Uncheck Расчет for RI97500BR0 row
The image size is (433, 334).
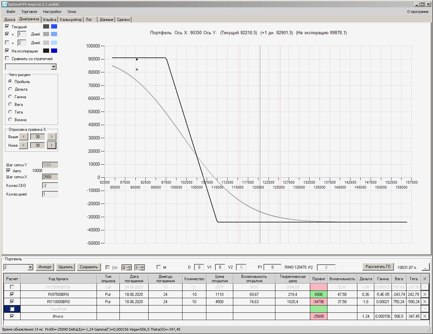pyautogui.click(x=12, y=294)
